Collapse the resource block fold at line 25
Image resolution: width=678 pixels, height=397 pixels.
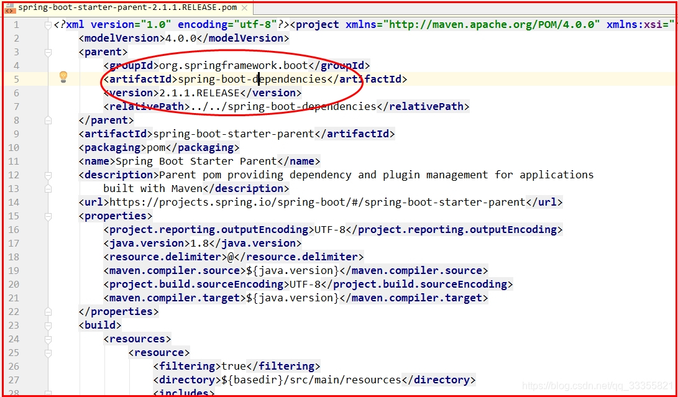coord(48,353)
